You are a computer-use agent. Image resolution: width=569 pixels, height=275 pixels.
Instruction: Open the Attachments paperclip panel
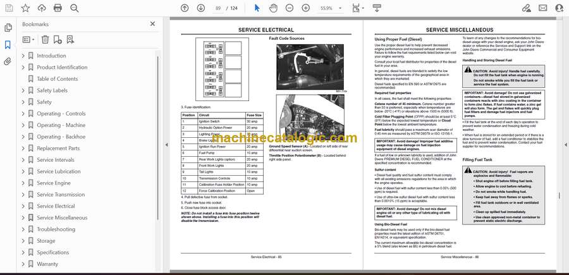(8, 61)
